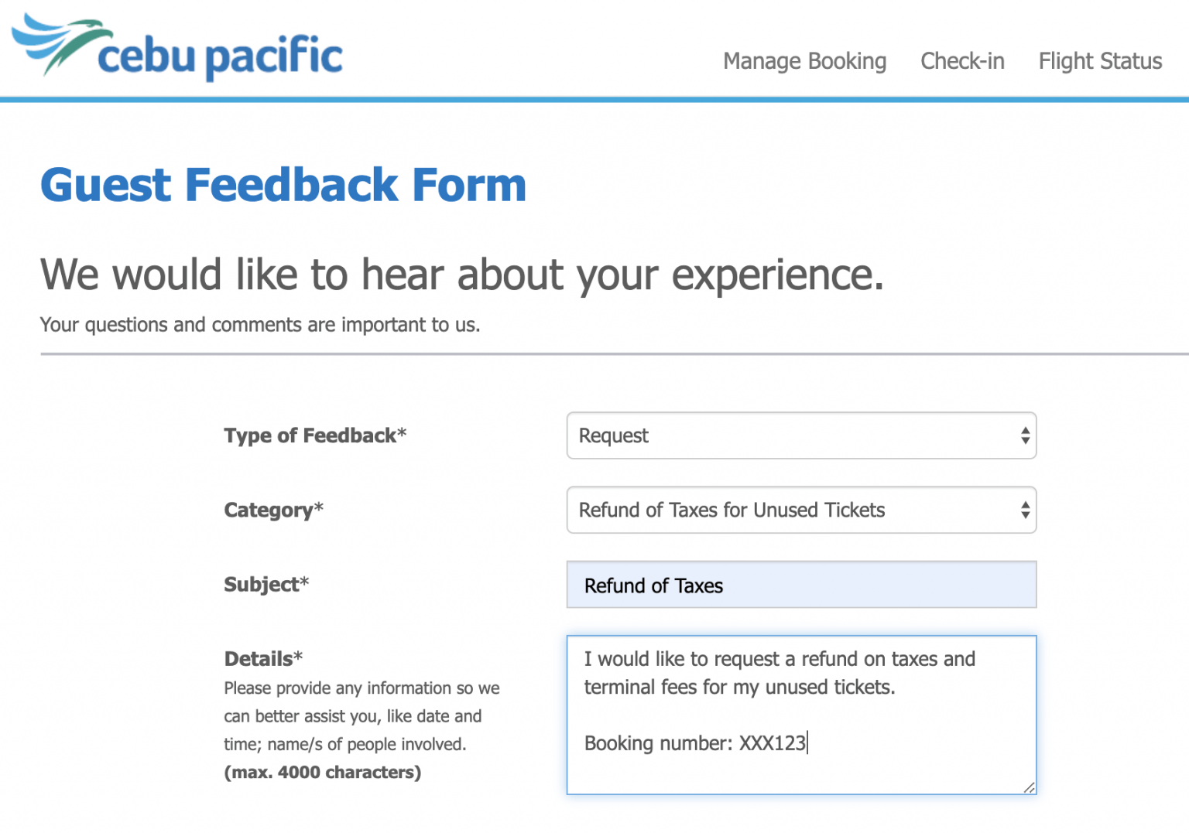Open Flight Status from the top navigation

(1100, 61)
